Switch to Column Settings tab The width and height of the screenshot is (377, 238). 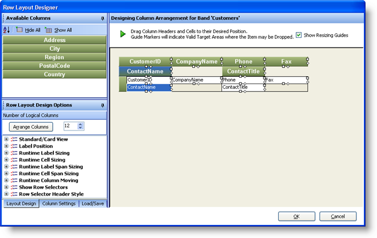click(59, 204)
